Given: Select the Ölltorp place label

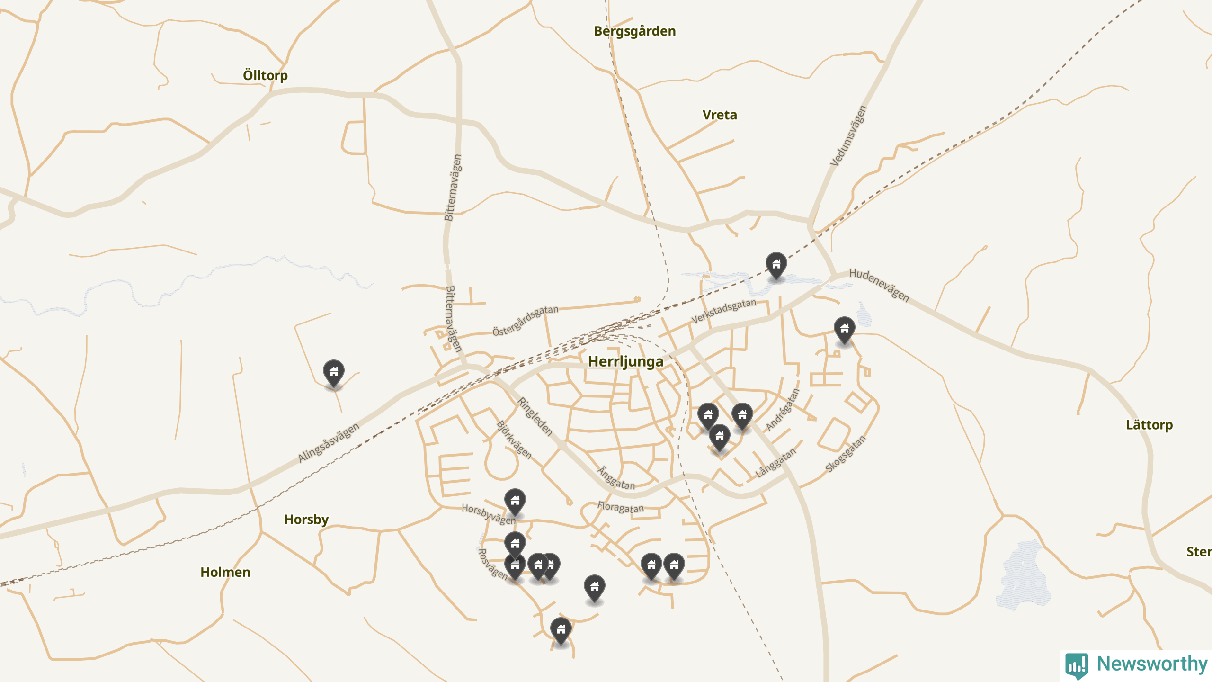Looking at the screenshot, I should tap(265, 75).
